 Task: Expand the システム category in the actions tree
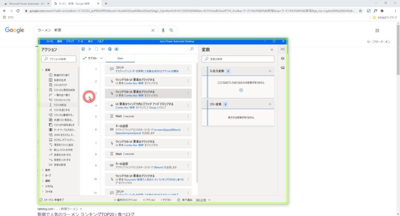tap(43, 186)
